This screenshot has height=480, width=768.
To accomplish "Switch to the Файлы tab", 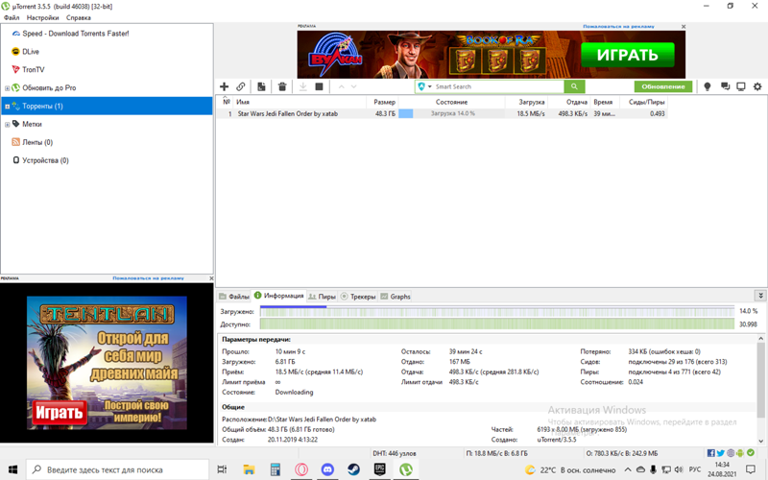I will 234,297.
